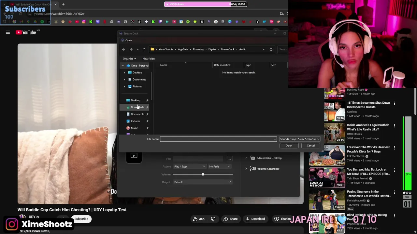Click the Thanks button
The width and height of the screenshot is (417, 234).
pos(282,219)
